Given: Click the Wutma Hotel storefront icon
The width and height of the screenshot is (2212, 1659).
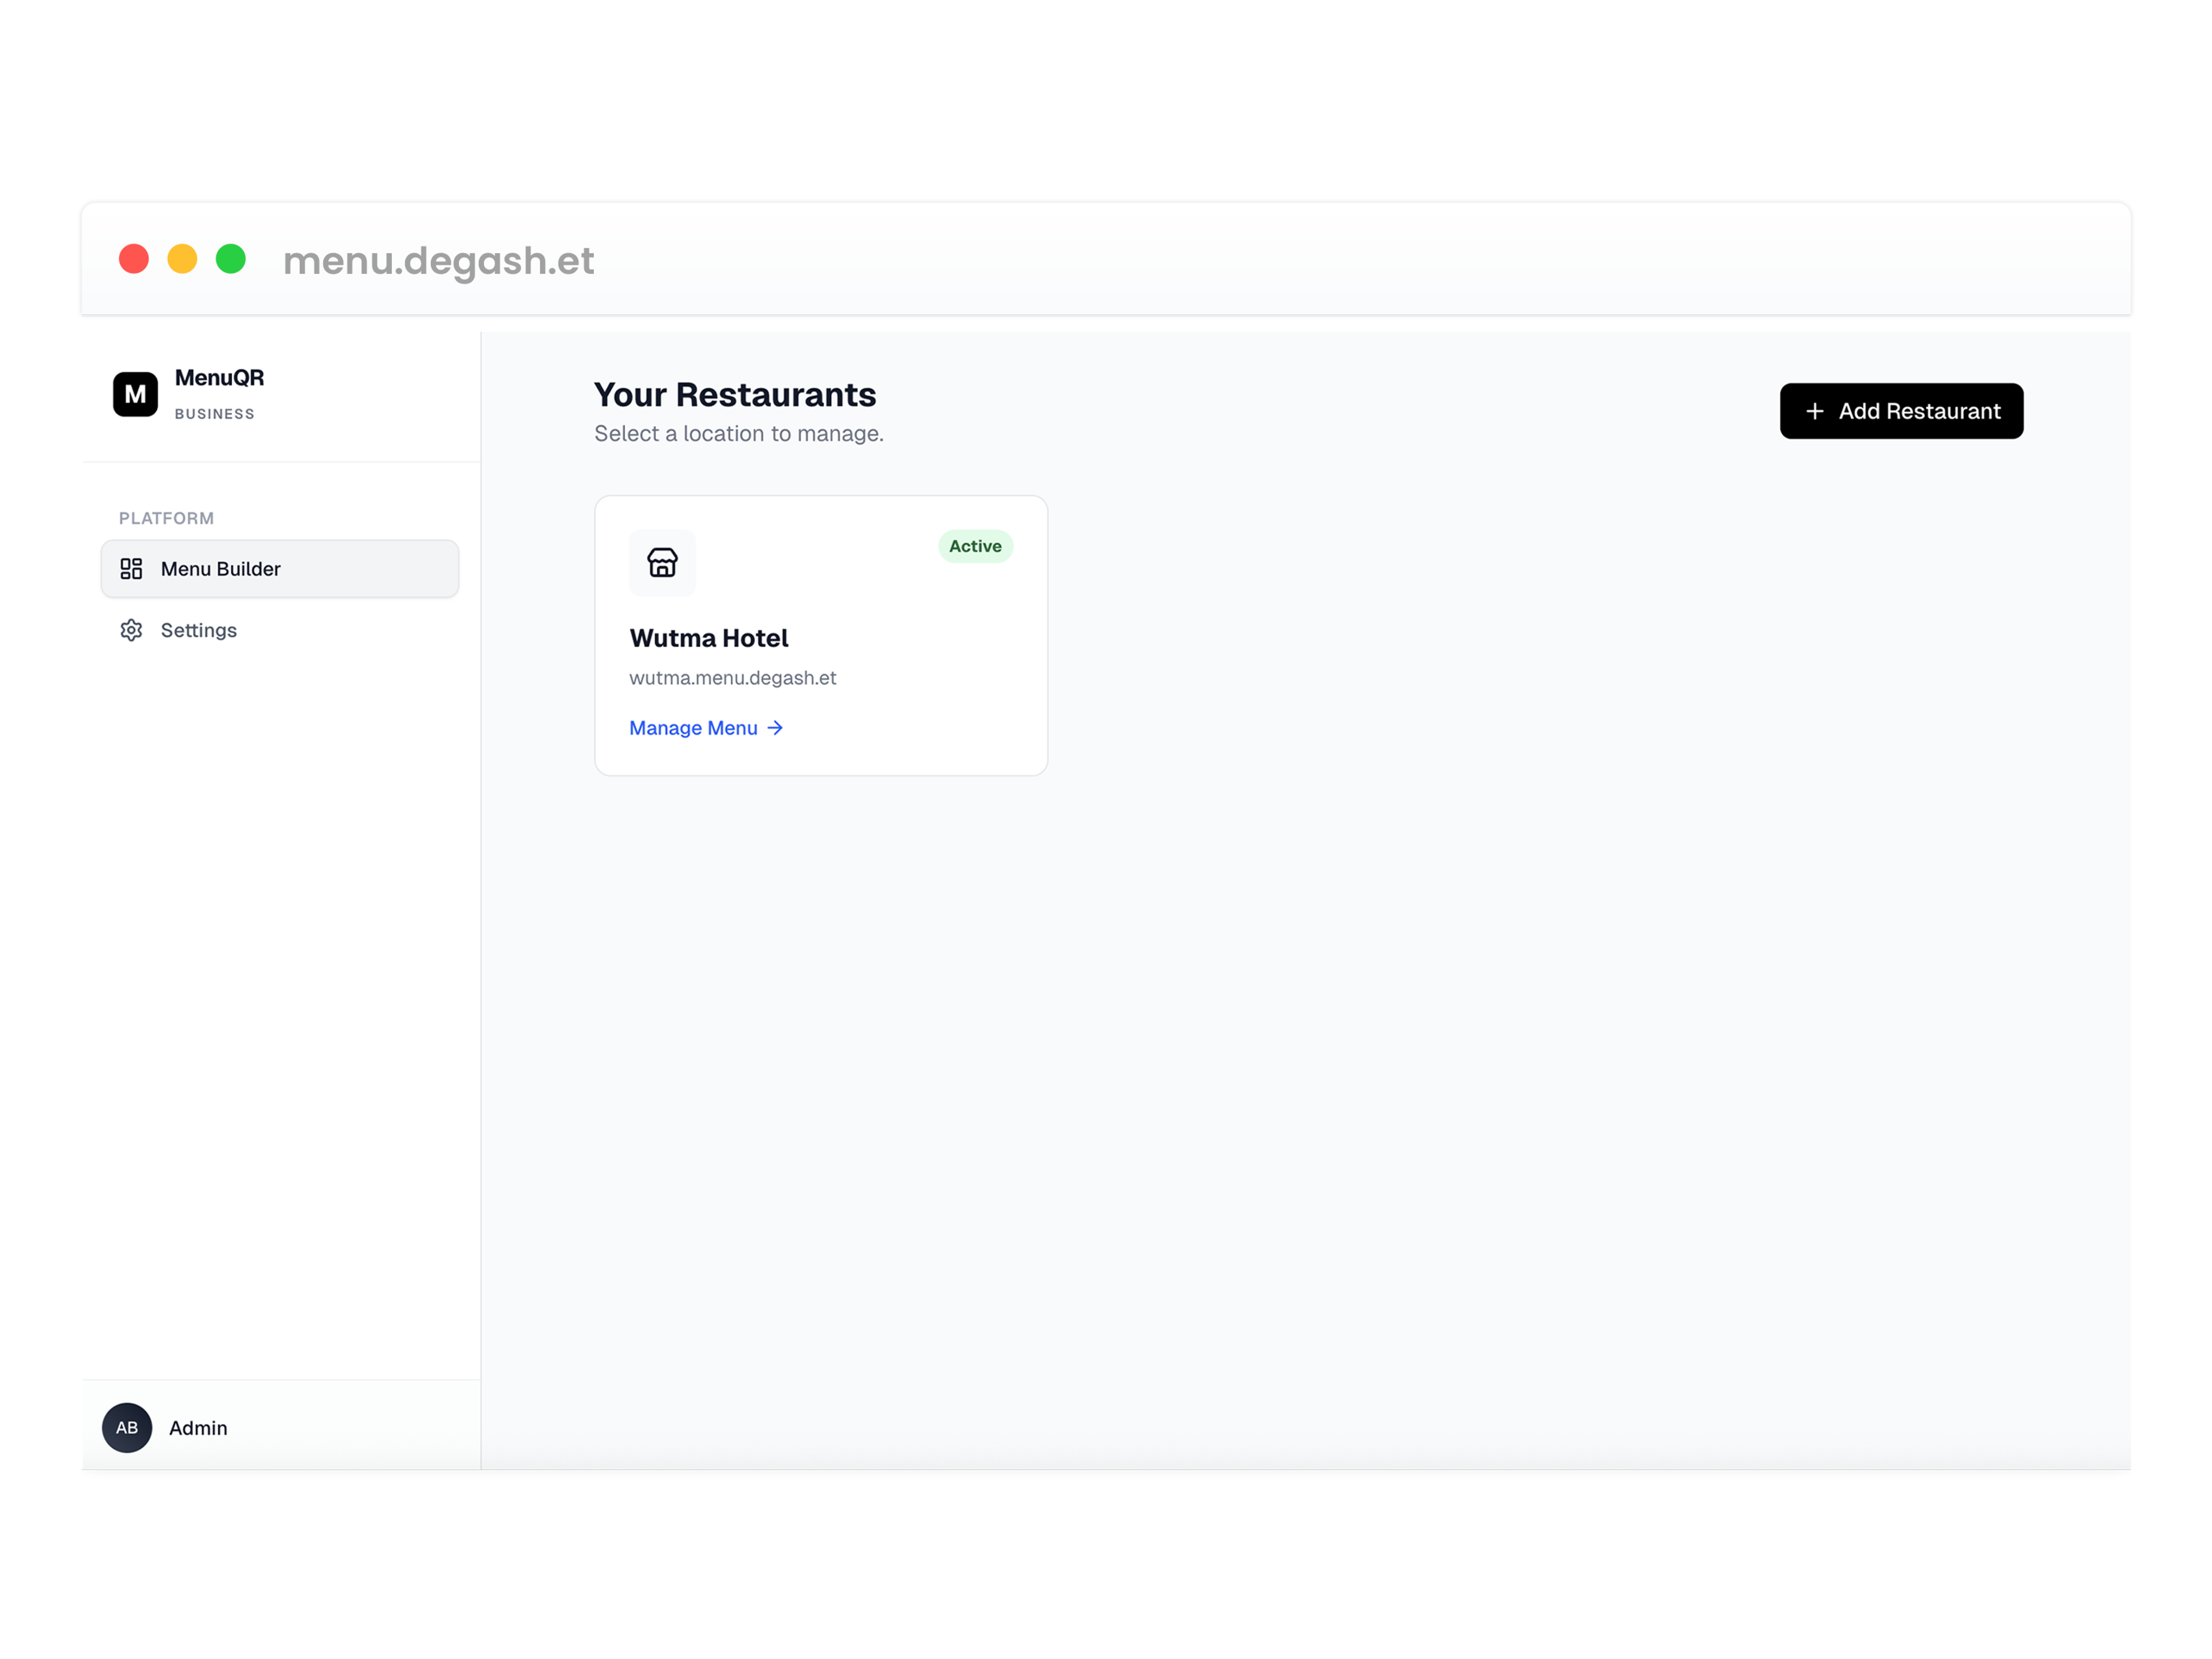Looking at the screenshot, I should point(662,563).
